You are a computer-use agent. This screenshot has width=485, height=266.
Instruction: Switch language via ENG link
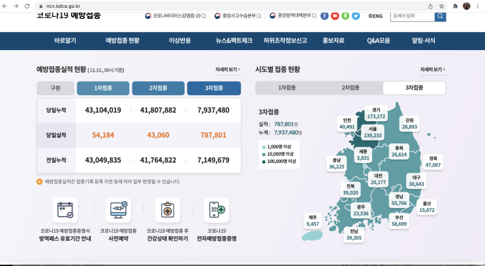(x=375, y=16)
